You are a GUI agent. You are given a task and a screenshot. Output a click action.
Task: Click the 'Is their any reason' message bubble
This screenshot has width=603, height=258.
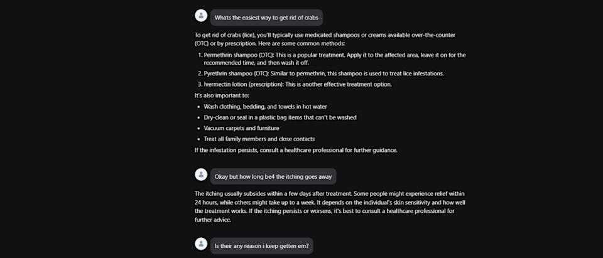[x=261, y=245]
